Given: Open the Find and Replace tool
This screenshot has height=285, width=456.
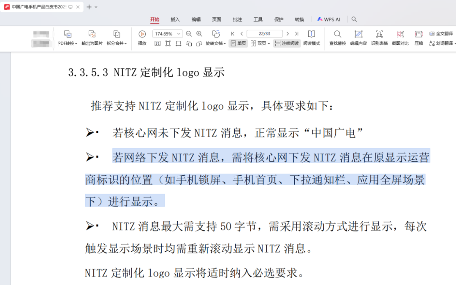Looking at the screenshot, I should click(x=337, y=34).
